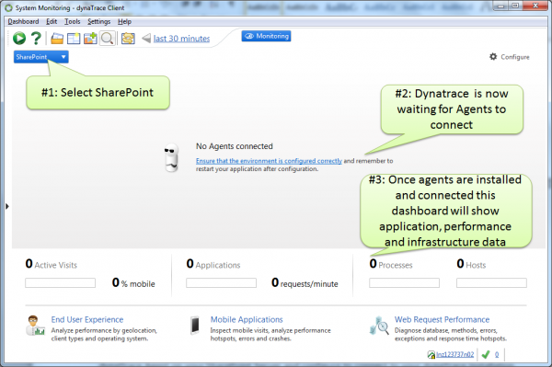Image resolution: width=552 pixels, height=367 pixels.
Task: Click the refresh session toolbar icon
Action: (x=128, y=39)
